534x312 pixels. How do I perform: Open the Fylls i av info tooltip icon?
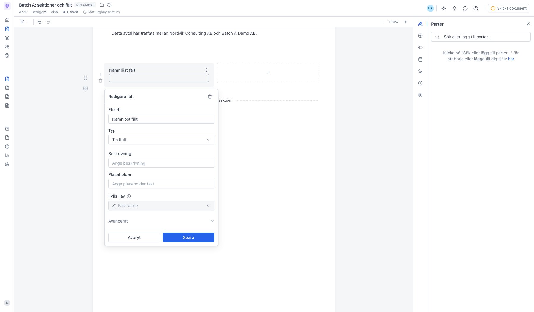coord(129,196)
